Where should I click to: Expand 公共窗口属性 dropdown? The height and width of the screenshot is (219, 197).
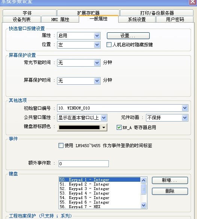tap(82, 118)
